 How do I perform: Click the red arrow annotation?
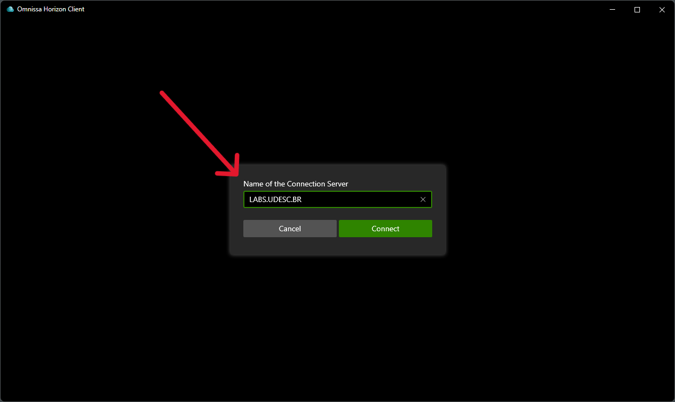200,133
